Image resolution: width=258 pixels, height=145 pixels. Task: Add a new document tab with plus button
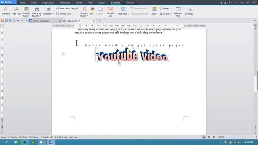click(x=99, y=21)
